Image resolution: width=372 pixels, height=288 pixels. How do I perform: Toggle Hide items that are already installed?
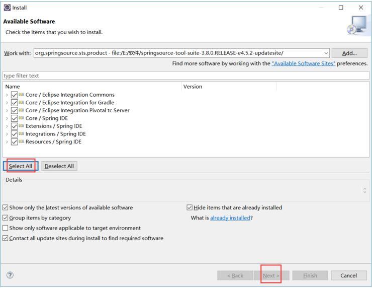pyautogui.click(x=190, y=207)
